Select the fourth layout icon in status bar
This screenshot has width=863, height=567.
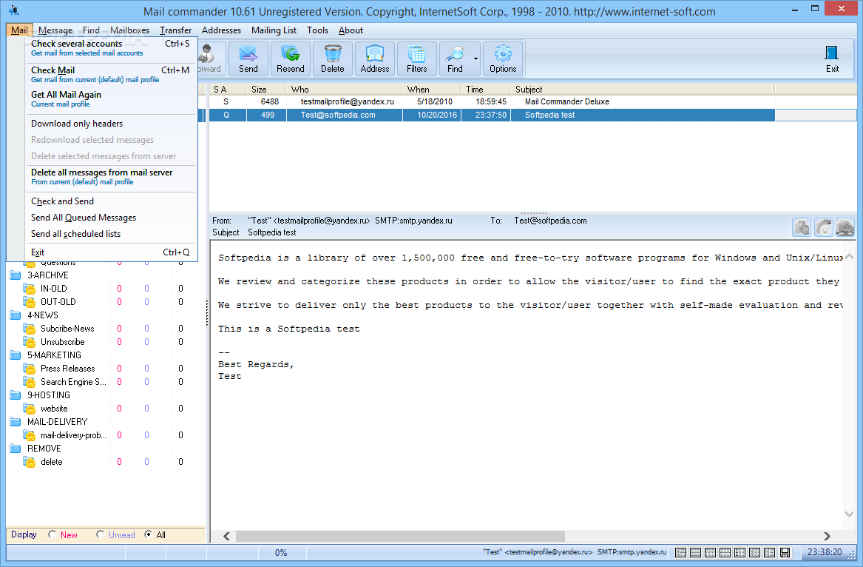(x=725, y=552)
